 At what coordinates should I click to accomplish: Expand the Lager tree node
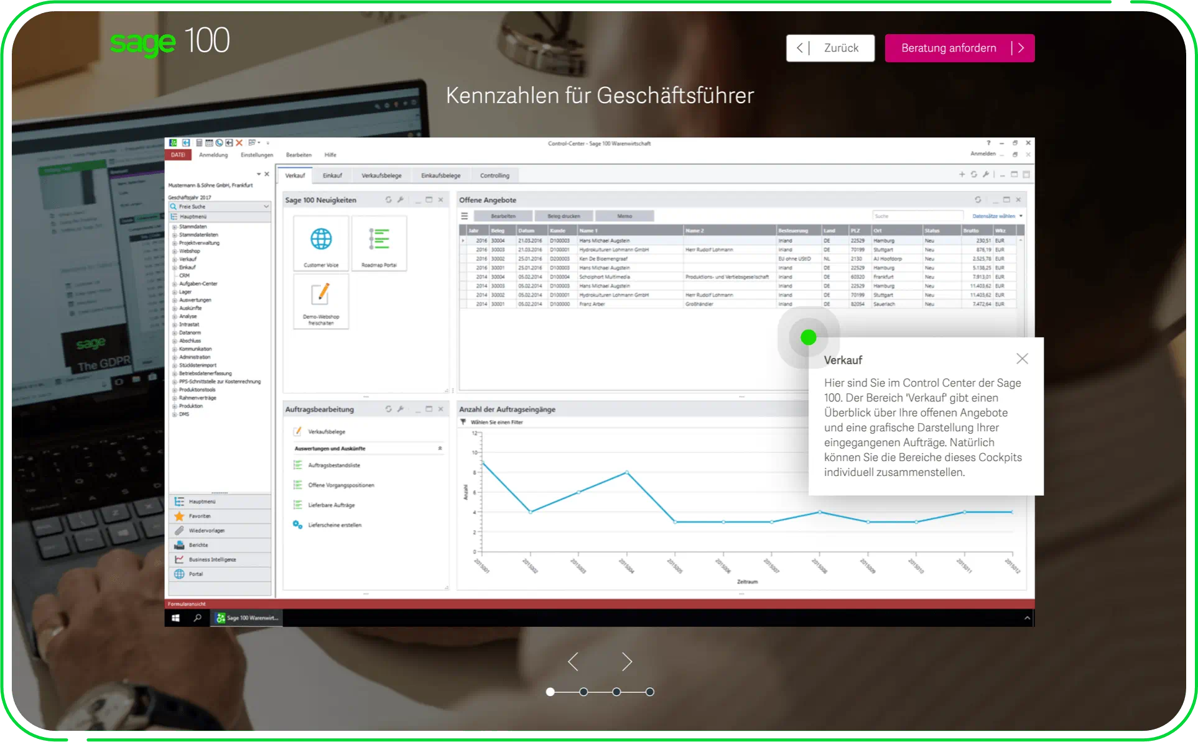pos(175,292)
